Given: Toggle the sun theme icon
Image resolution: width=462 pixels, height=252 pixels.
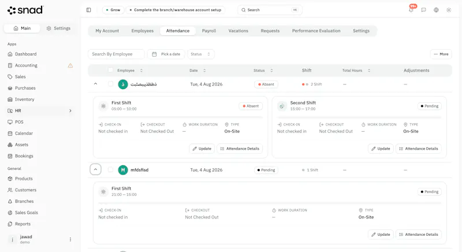Looking at the screenshot, I should click(449, 10).
